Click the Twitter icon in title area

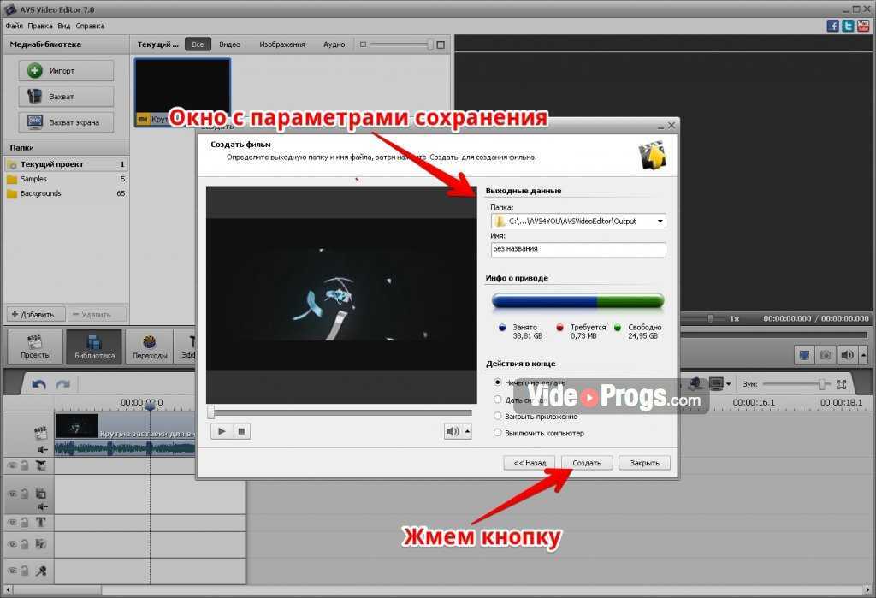pos(848,26)
